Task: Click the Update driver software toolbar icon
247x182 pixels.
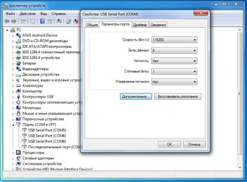Action: tap(69, 21)
